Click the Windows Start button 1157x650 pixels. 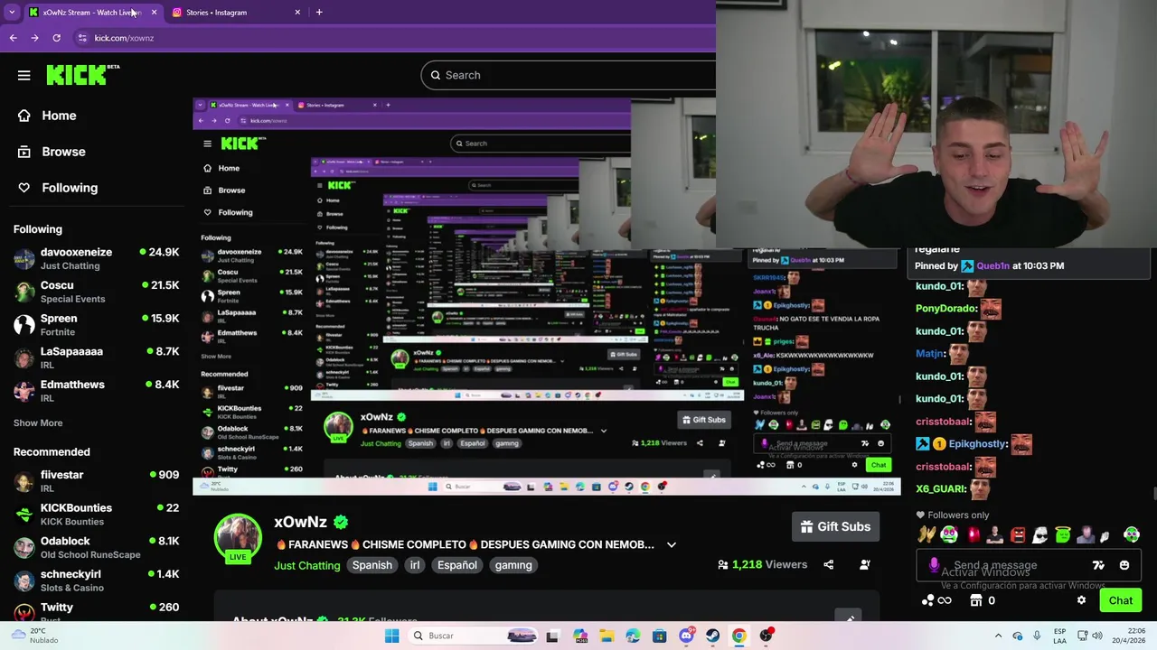coord(391,636)
